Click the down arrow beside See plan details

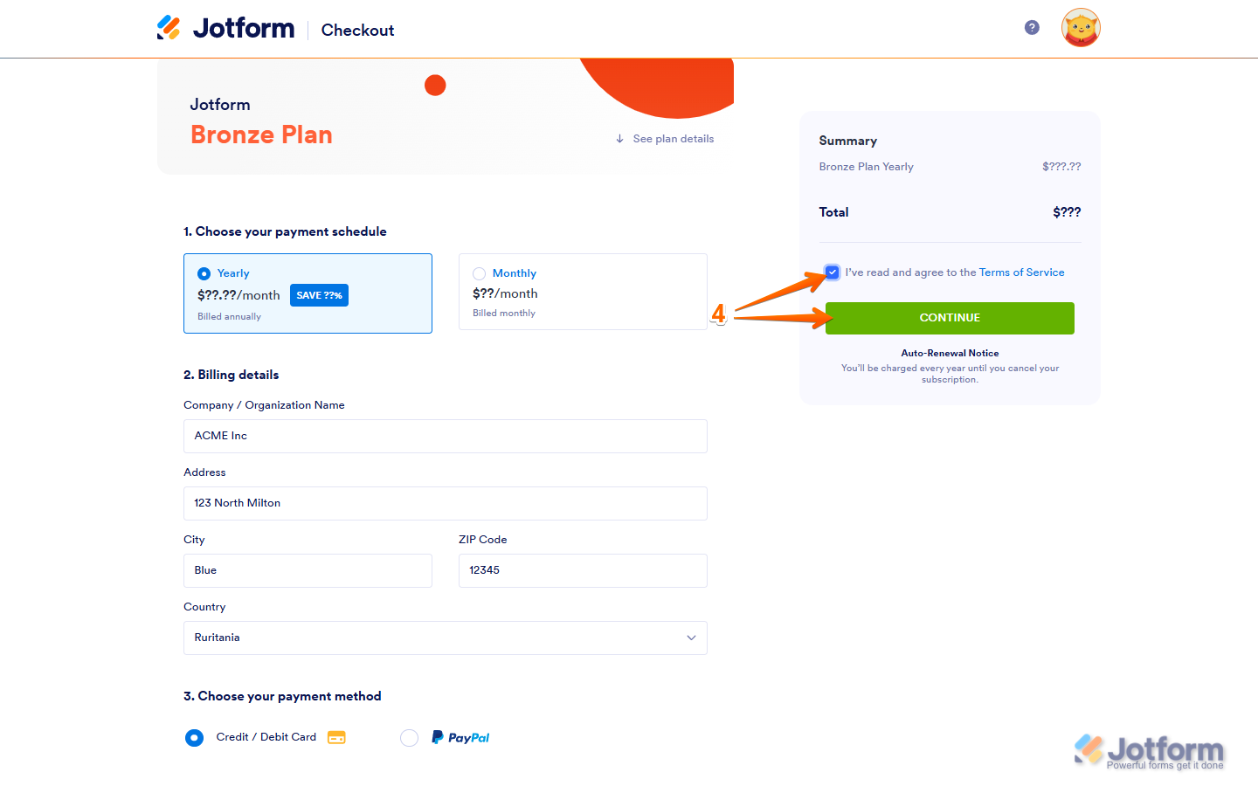619,139
